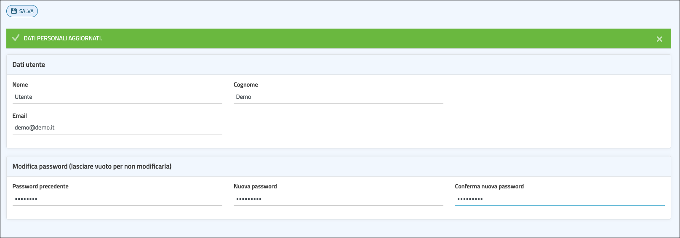
Task: Click the 'Dati personali aggiornati' message text
Action: pyautogui.click(x=63, y=38)
